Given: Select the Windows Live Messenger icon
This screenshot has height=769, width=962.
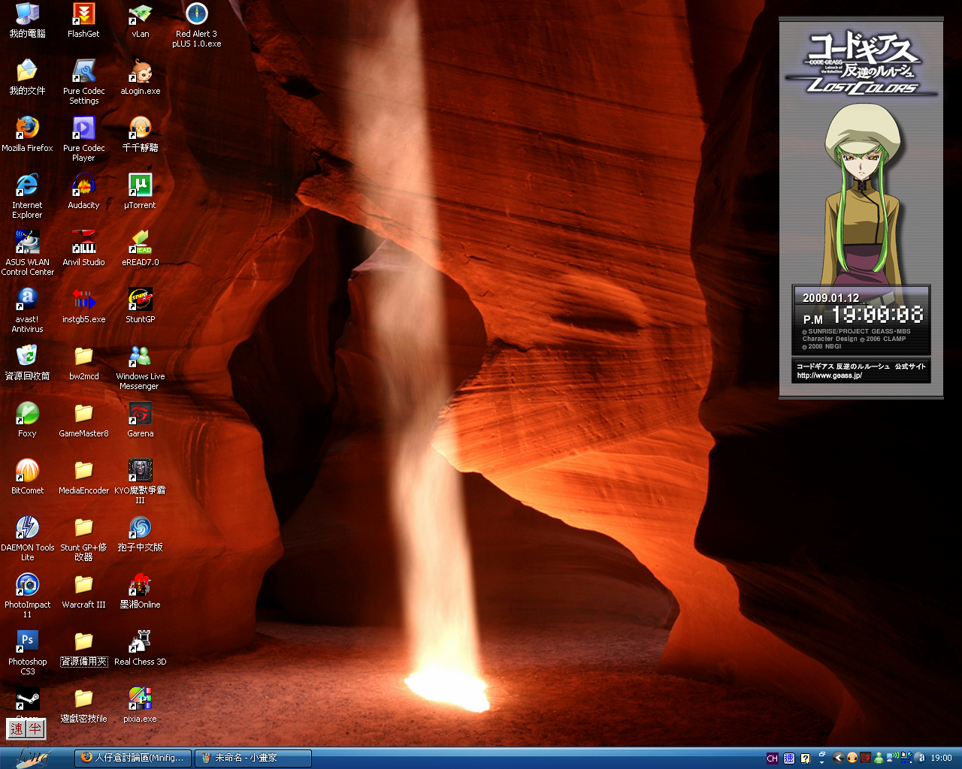Looking at the screenshot, I should 140,357.
